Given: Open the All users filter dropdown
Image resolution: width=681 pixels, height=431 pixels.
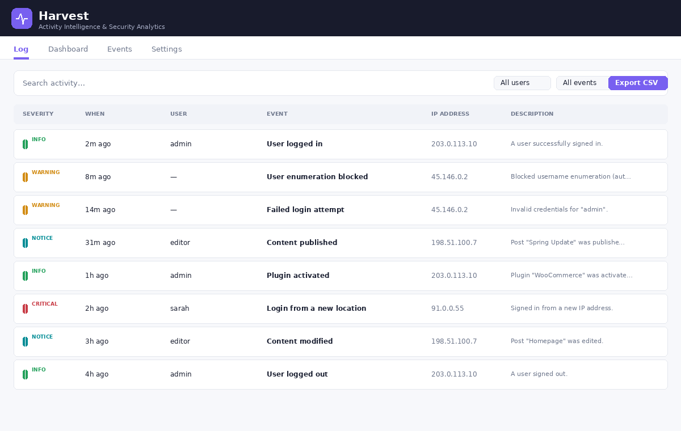Looking at the screenshot, I should tap(522, 83).
